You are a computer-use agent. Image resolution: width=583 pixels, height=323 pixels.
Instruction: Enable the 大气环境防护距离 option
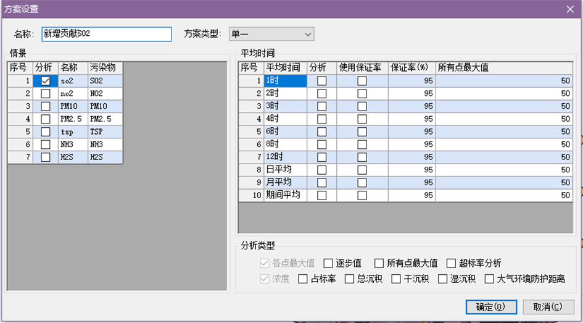click(x=490, y=279)
